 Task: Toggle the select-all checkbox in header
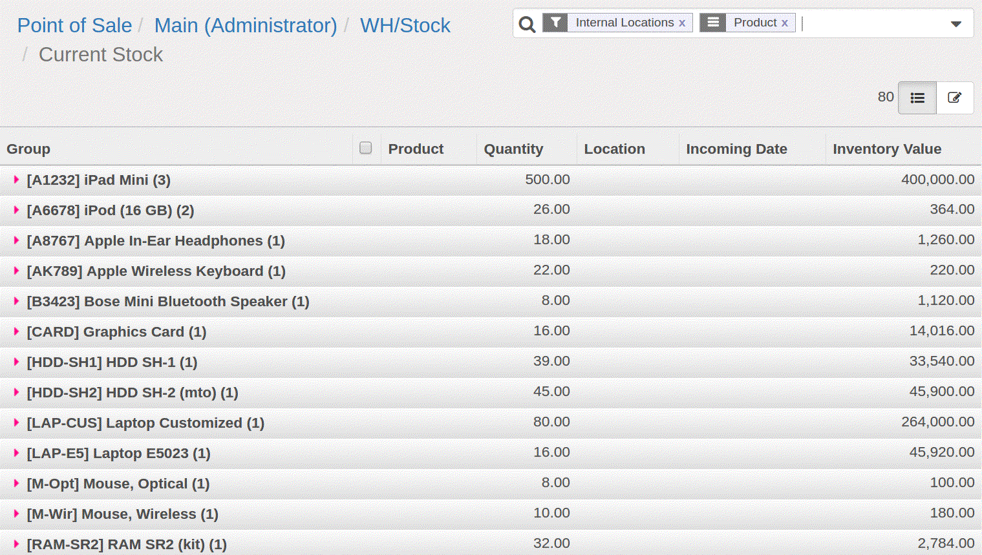(x=365, y=148)
